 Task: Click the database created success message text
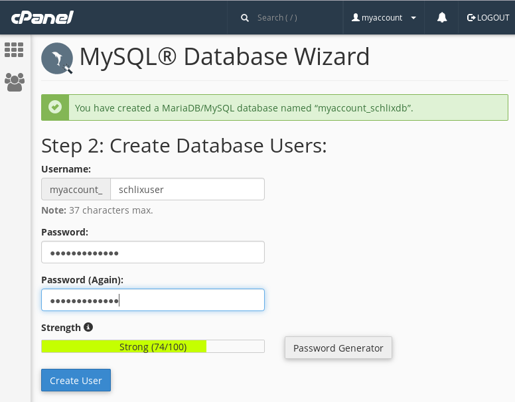point(244,108)
